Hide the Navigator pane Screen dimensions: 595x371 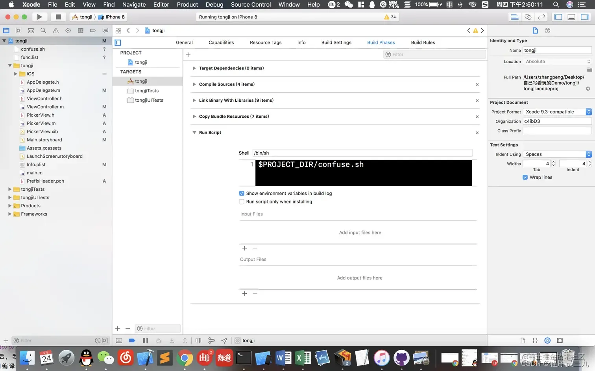(x=558, y=17)
